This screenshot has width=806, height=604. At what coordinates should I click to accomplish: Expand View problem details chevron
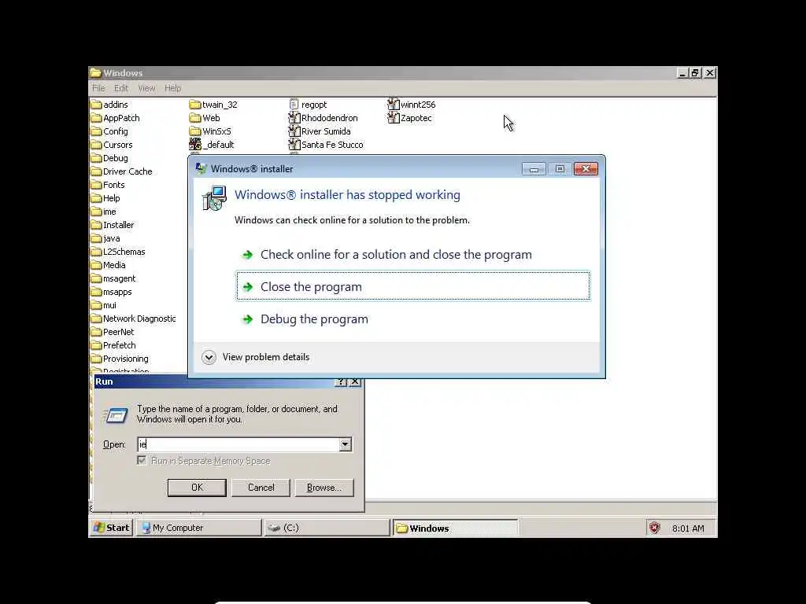pos(209,358)
